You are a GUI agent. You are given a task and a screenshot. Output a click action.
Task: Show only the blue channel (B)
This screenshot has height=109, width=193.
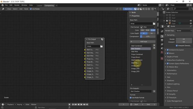tap(149, 9)
